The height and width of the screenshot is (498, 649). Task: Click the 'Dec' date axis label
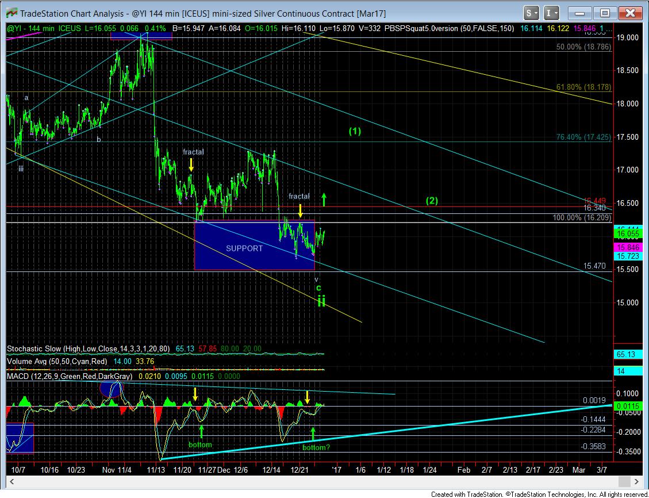click(224, 470)
